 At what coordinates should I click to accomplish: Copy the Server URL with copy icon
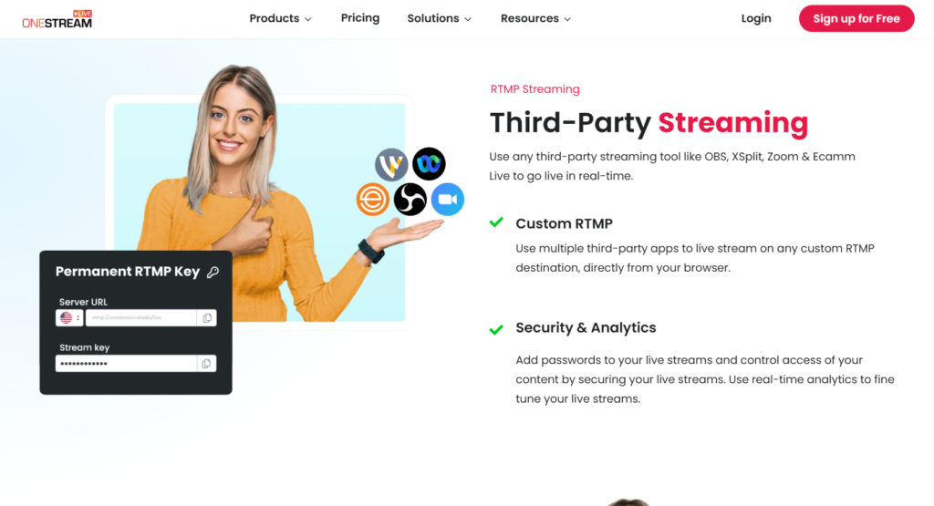point(207,318)
